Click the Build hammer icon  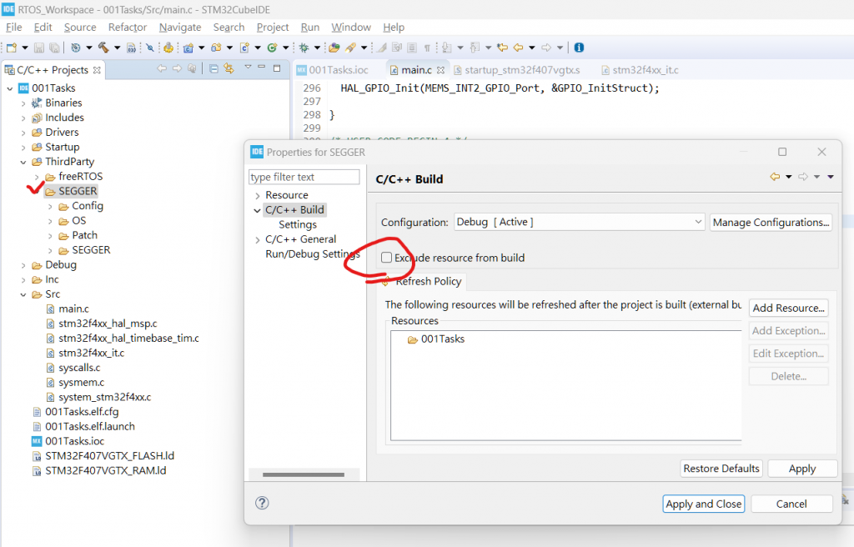(x=103, y=48)
